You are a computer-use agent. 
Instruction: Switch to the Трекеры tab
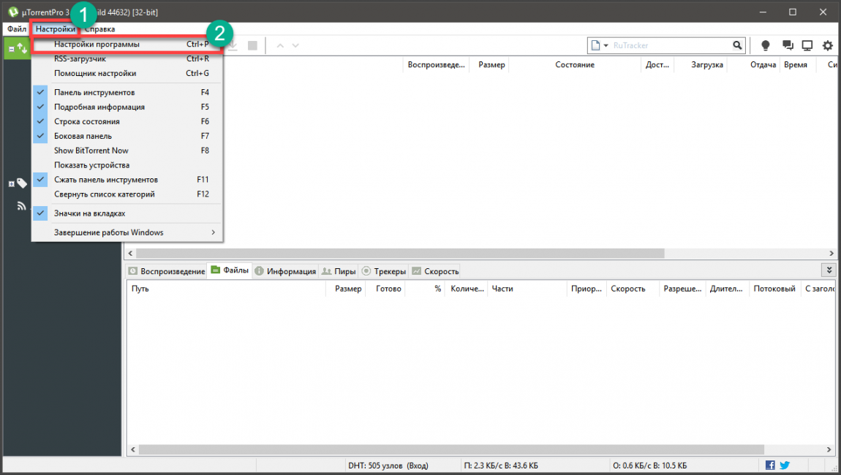point(384,271)
